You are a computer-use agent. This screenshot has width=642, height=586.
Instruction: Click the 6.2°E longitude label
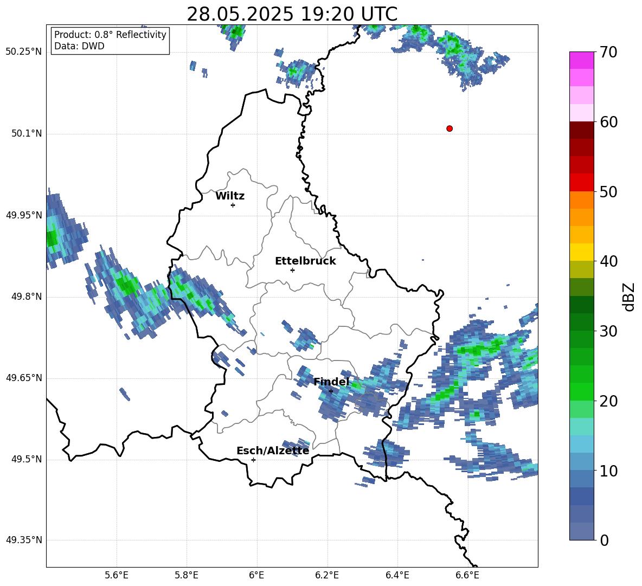tap(327, 575)
